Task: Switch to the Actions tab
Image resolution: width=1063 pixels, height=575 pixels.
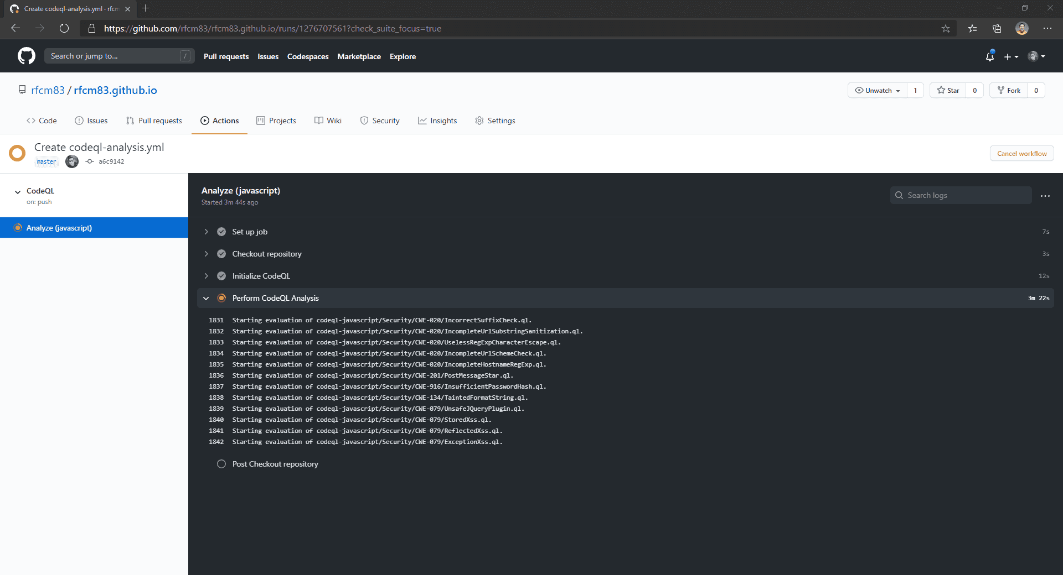Action: click(x=220, y=121)
